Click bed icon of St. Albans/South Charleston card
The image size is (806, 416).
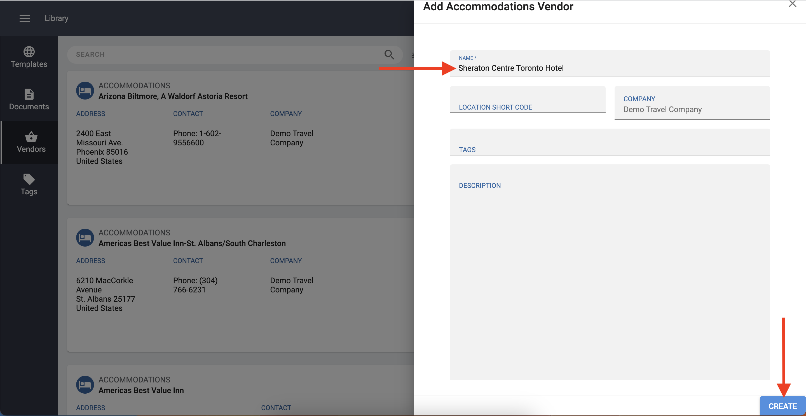[x=85, y=238]
